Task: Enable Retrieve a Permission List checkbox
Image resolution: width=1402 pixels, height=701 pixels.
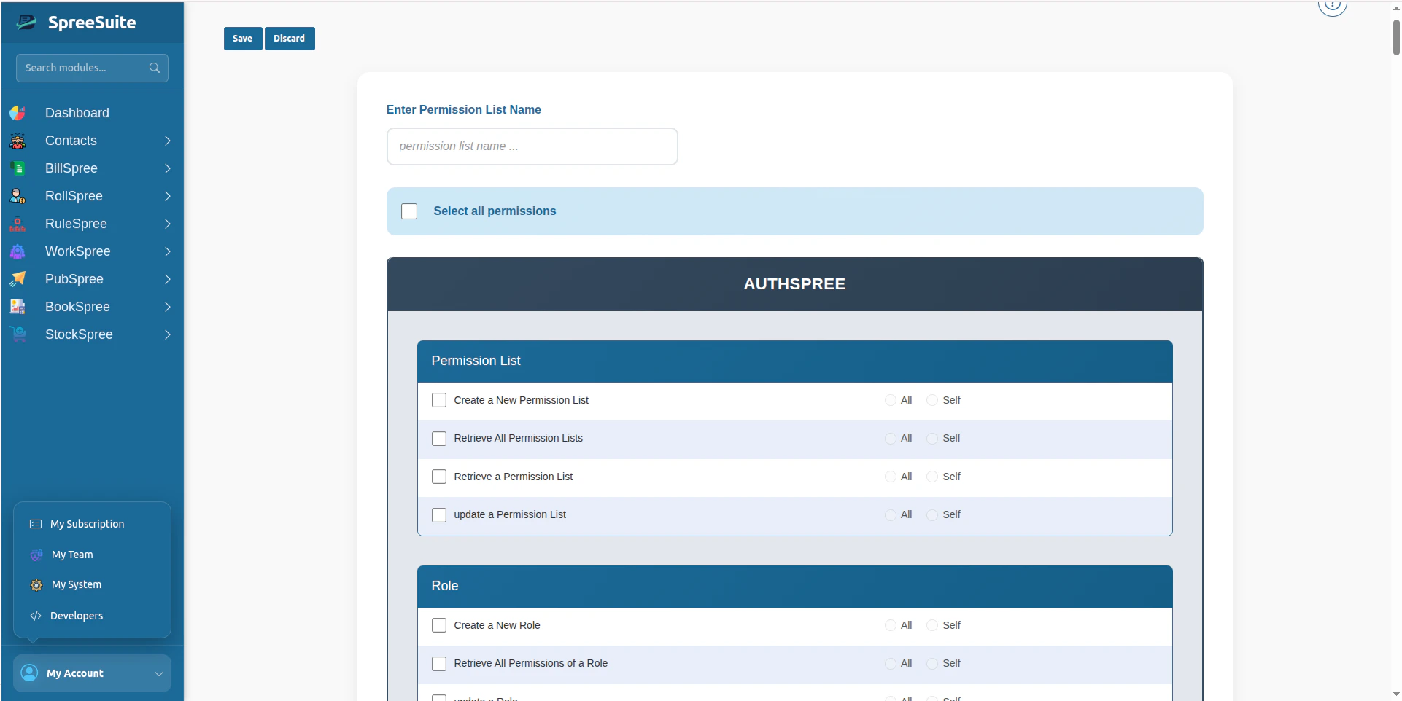Action: click(439, 477)
